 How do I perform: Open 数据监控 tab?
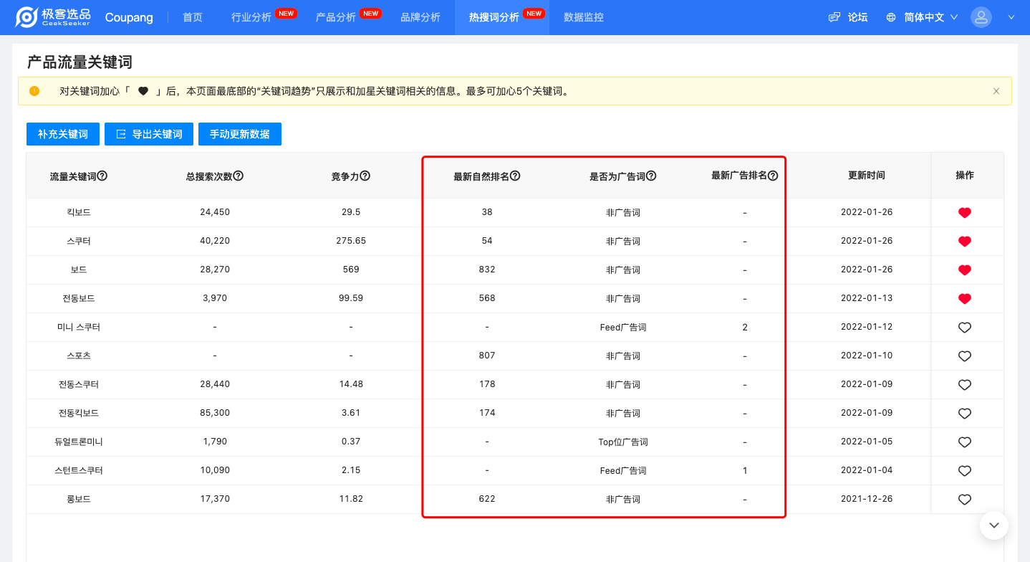(x=584, y=17)
